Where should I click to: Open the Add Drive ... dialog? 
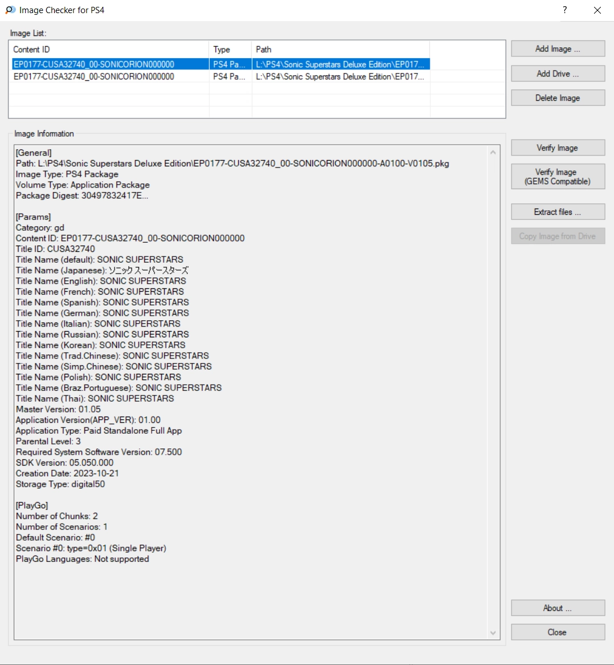(x=558, y=74)
